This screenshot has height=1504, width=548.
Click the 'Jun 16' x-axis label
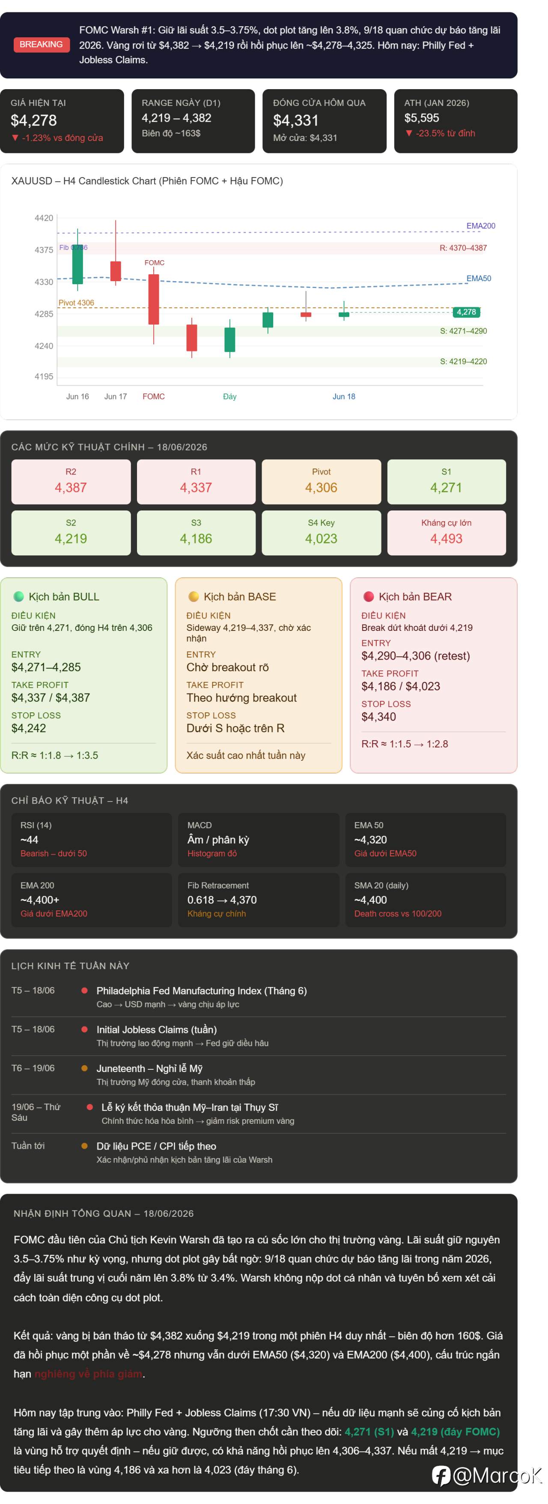coord(77,396)
